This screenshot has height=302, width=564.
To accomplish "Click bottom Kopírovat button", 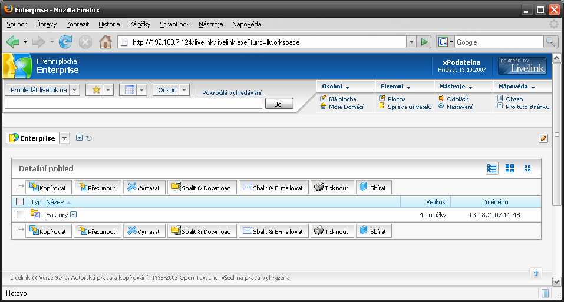I will [48, 231].
